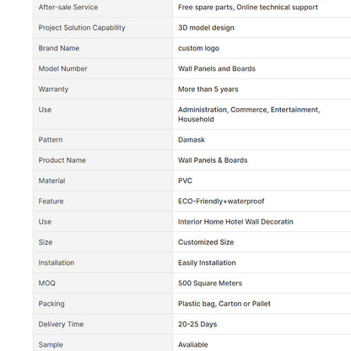Select the '3D model design' value
Screen dimensions: 351x351
tap(206, 28)
